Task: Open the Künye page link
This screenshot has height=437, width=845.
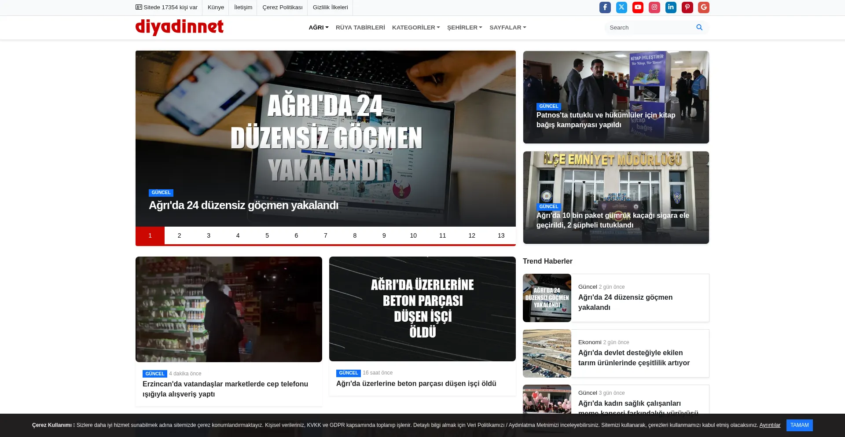Action: [x=216, y=7]
